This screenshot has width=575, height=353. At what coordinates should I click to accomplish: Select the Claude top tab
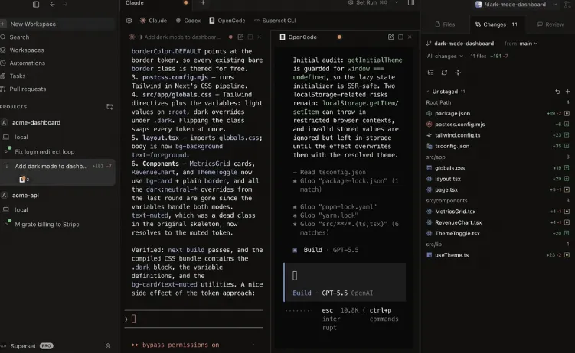click(x=157, y=3)
